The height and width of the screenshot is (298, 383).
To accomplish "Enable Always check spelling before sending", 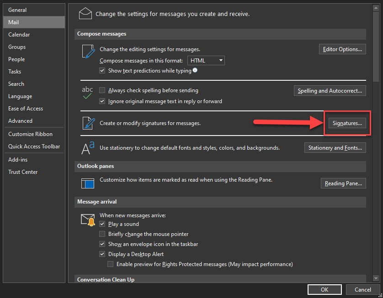I will (102, 90).
